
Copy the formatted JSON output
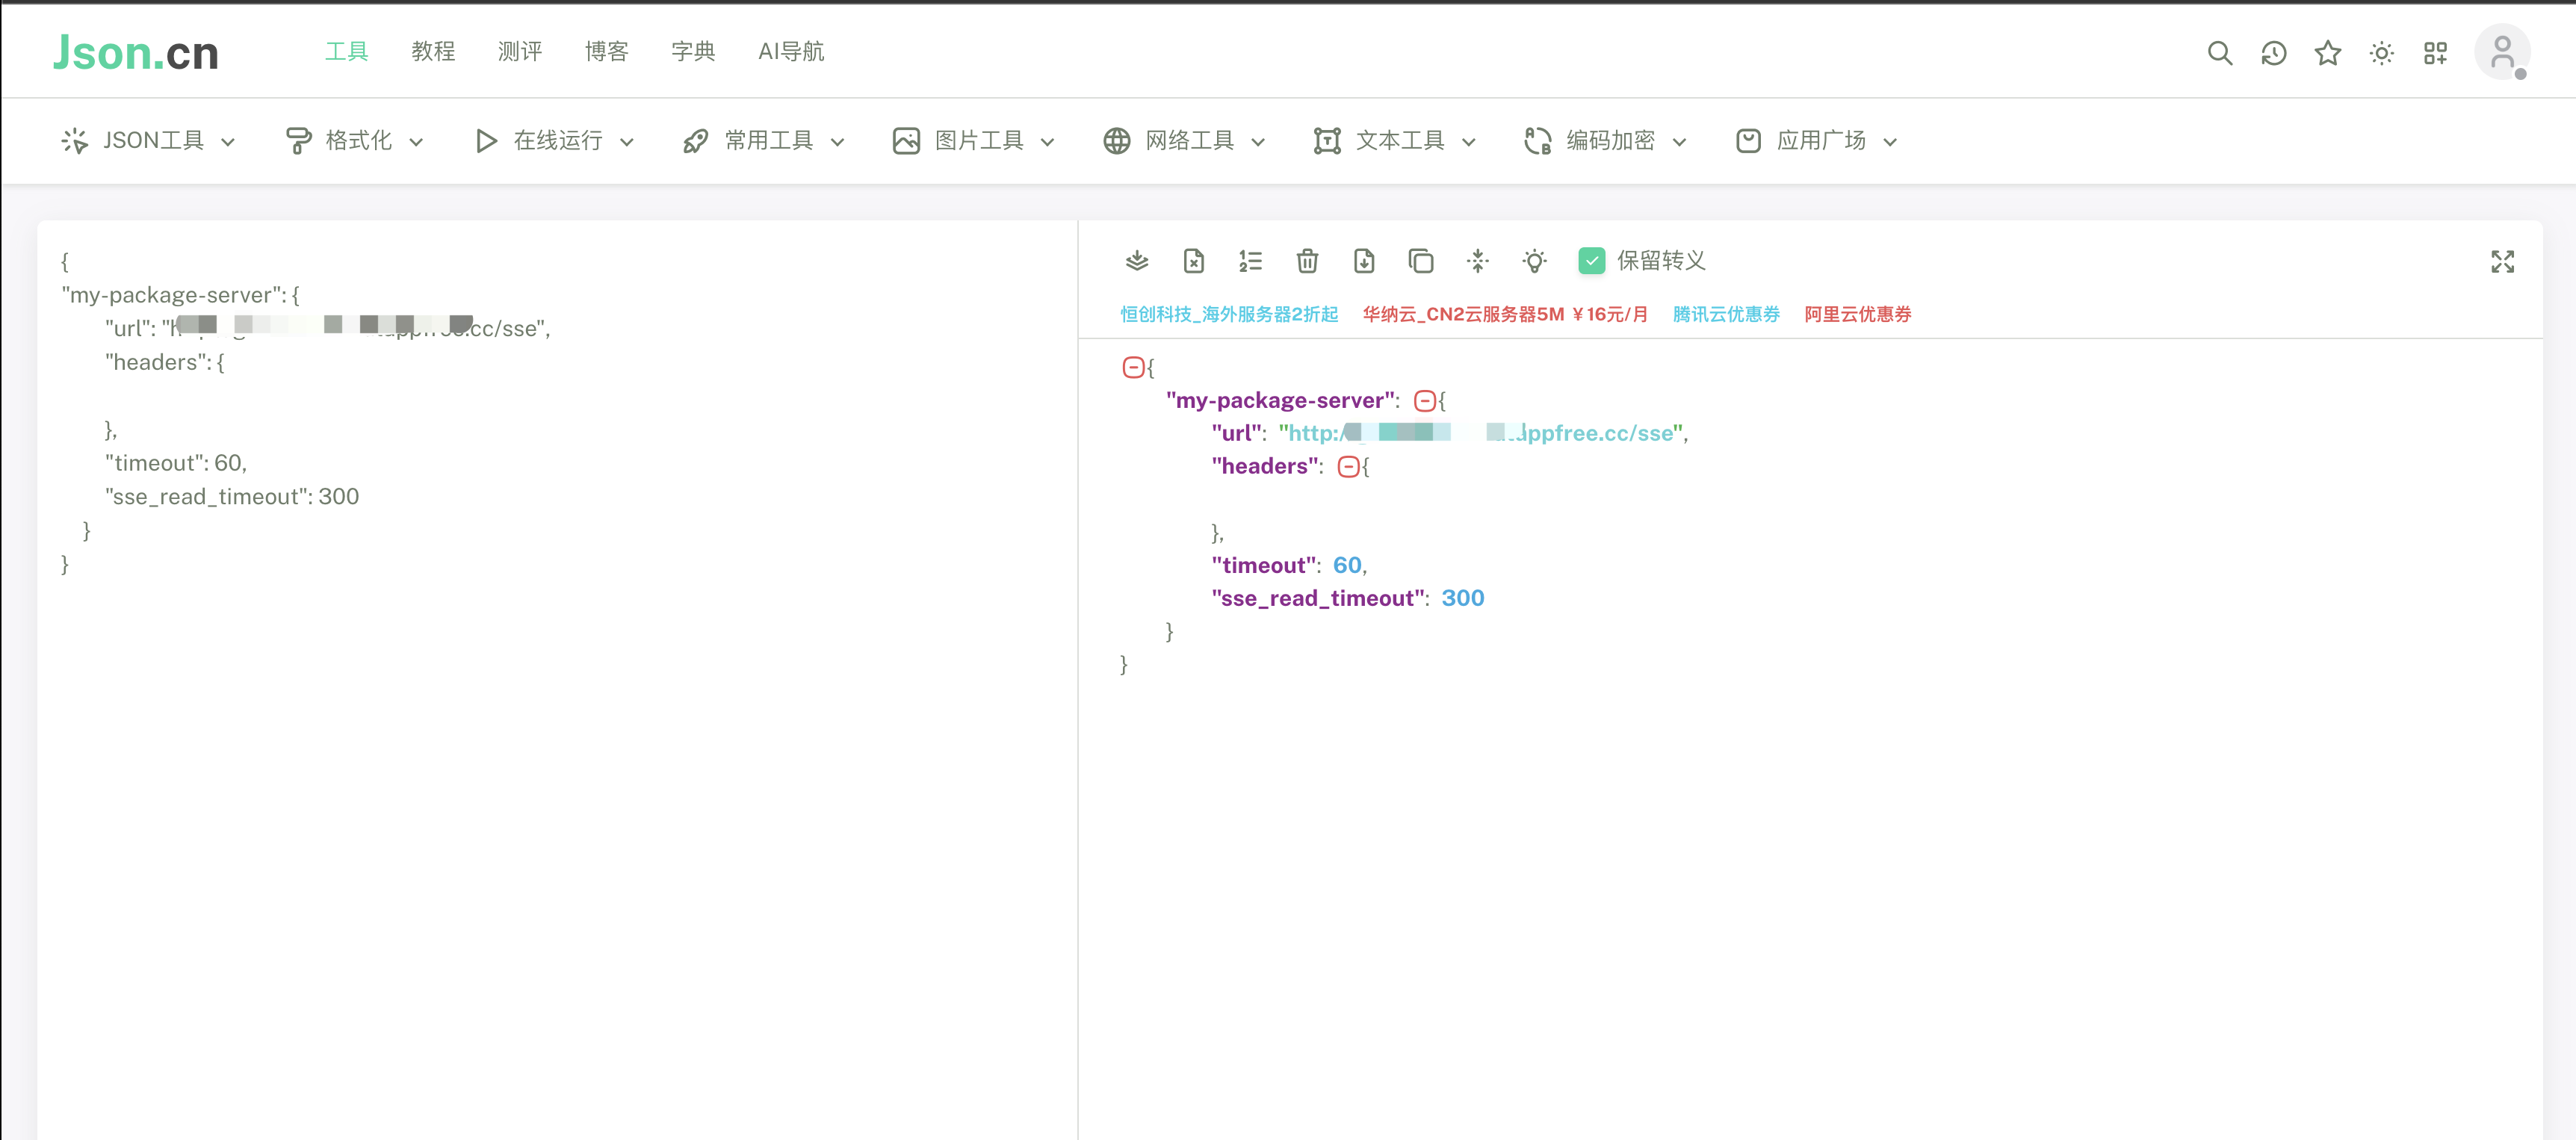[x=1420, y=261]
